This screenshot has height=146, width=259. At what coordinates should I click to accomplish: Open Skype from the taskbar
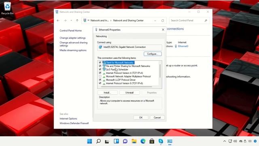(161, 141)
